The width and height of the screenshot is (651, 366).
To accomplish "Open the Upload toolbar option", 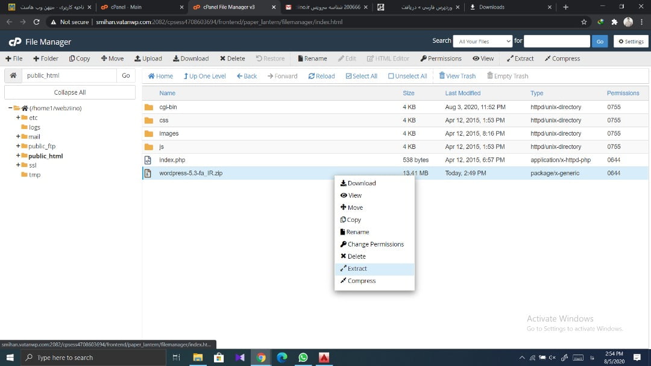I will pos(148,58).
